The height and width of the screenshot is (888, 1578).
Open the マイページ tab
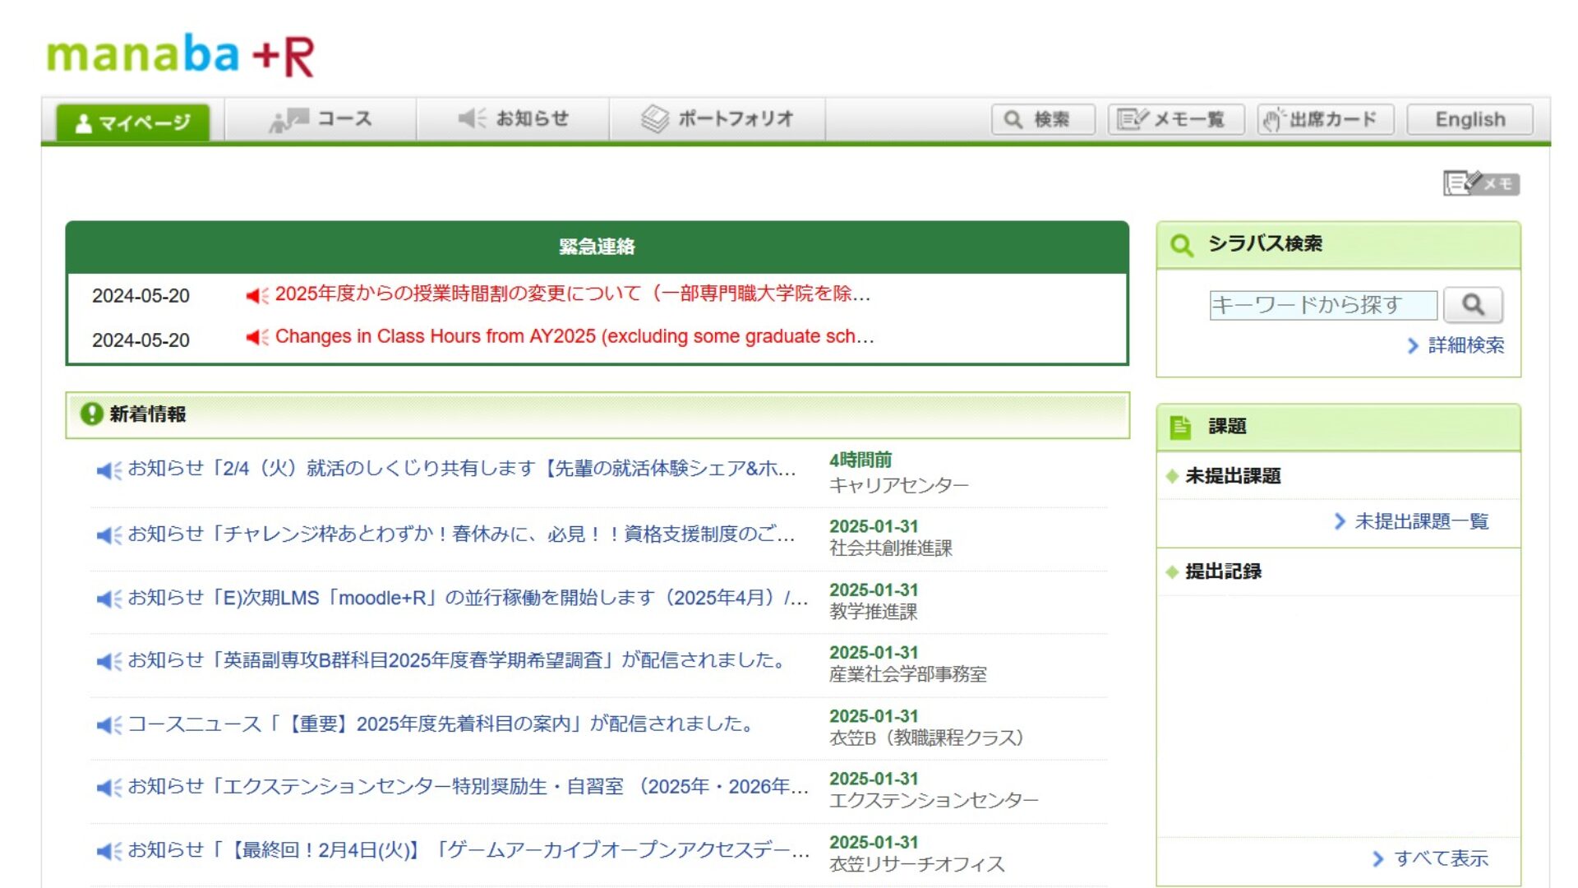pos(133,123)
